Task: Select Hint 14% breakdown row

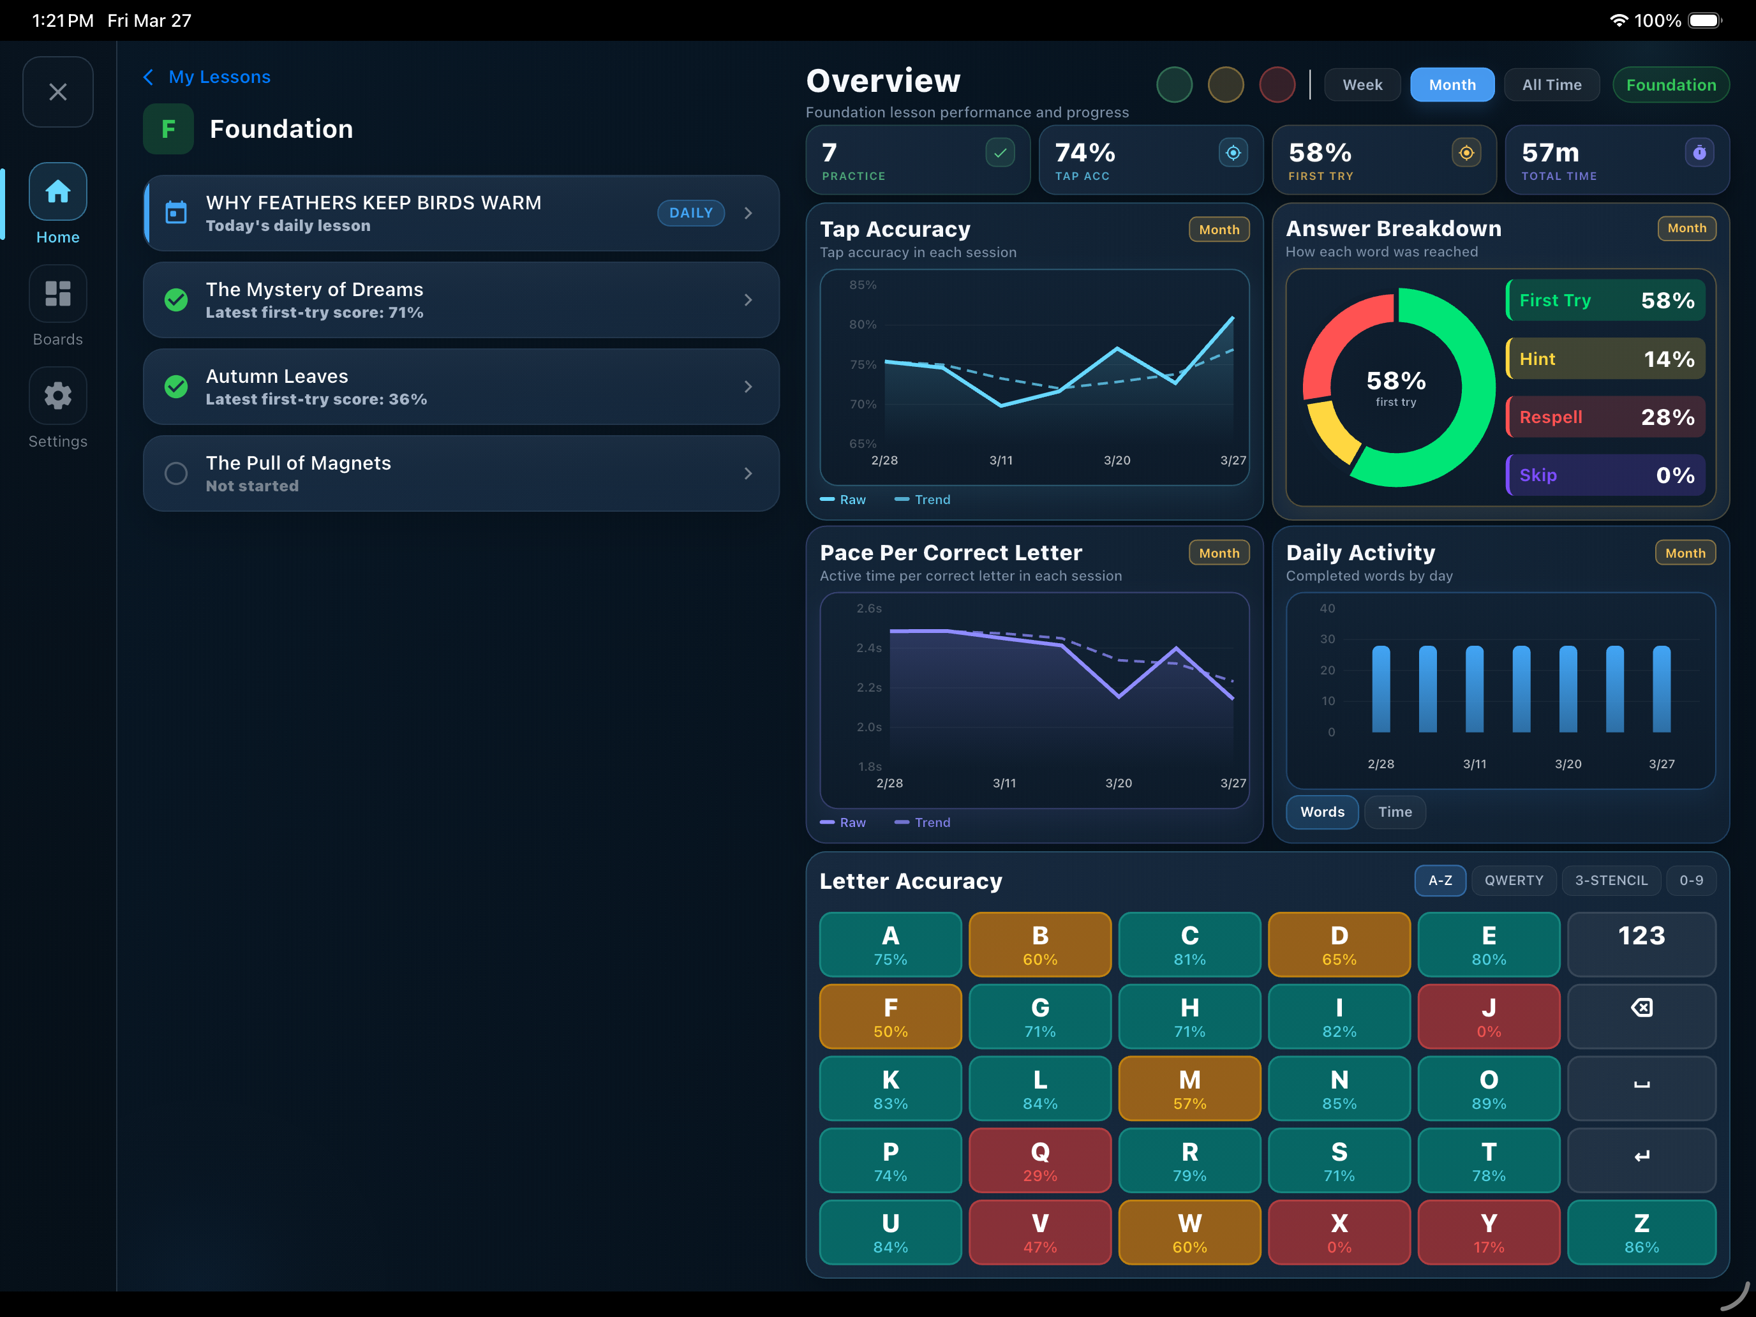Action: click(1605, 359)
